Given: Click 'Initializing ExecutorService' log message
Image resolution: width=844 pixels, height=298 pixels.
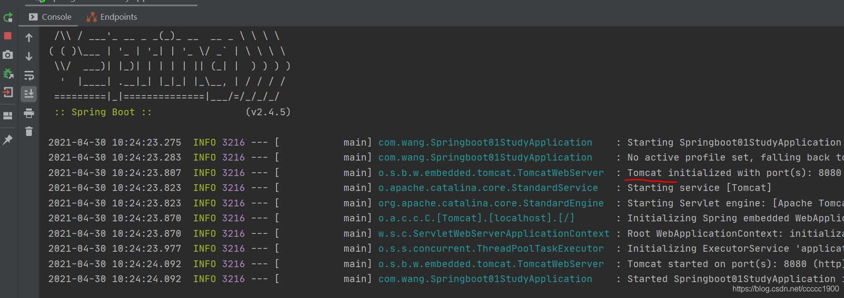Looking at the screenshot, I should tap(735, 249).
